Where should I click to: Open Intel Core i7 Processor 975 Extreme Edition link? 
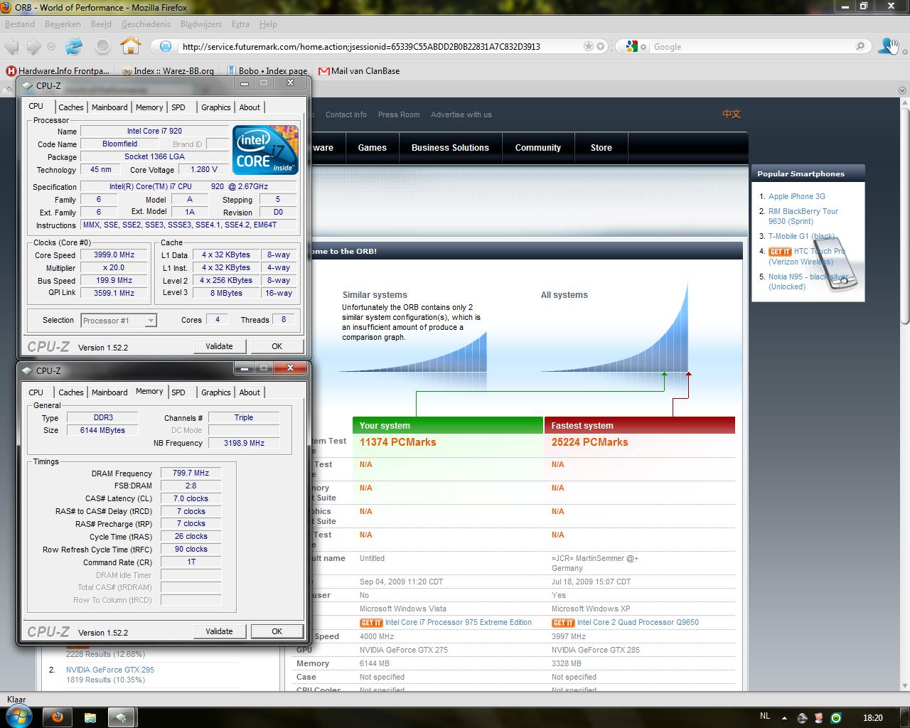click(459, 622)
